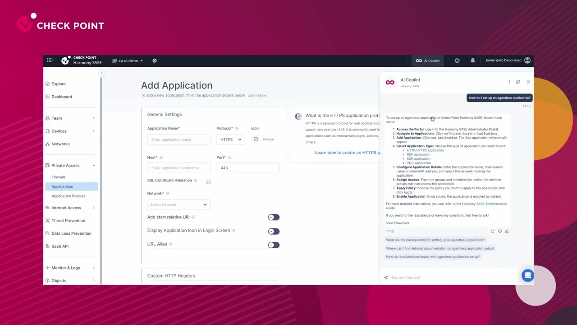The height and width of the screenshot is (325, 577).
Task: Select the troubleshoot issues suggested question
Action: (433, 257)
